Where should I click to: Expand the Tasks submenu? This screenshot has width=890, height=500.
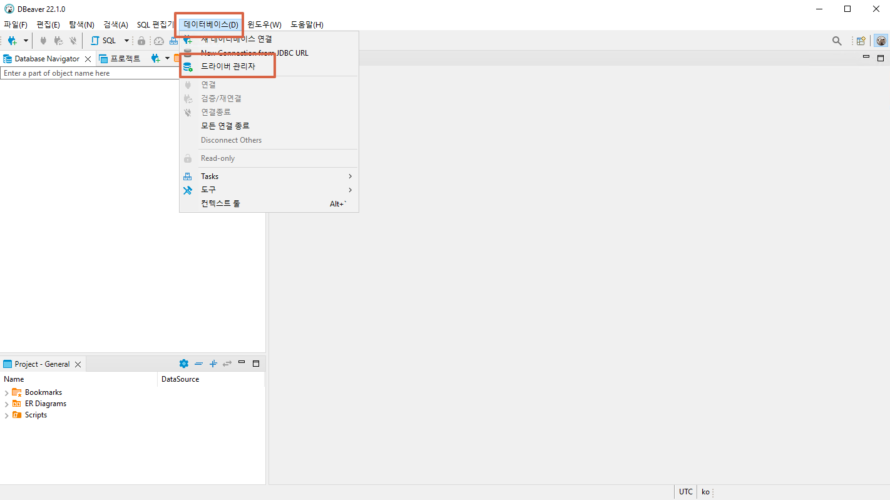tap(269, 176)
